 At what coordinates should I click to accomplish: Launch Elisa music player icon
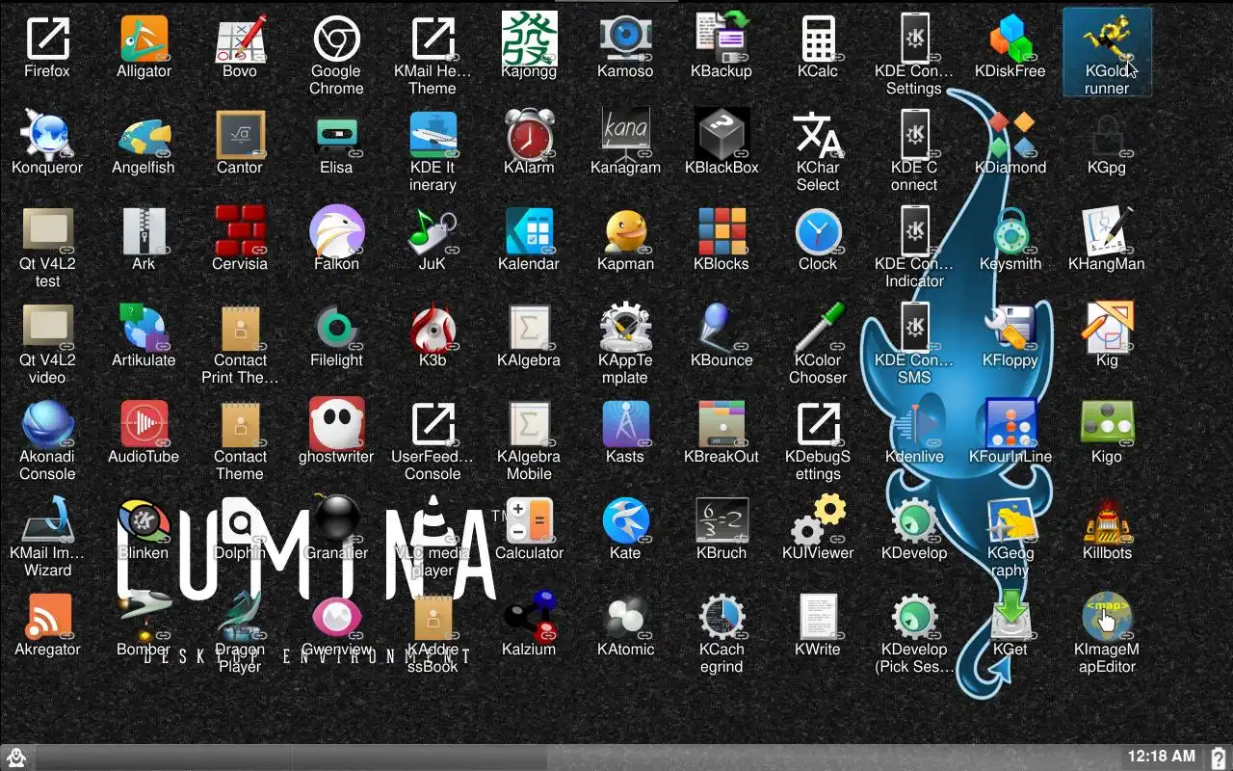point(336,135)
